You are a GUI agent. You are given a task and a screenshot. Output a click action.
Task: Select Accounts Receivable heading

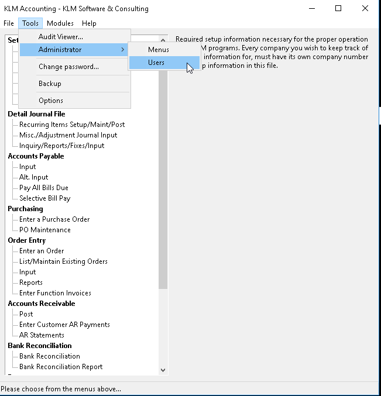(x=42, y=304)
